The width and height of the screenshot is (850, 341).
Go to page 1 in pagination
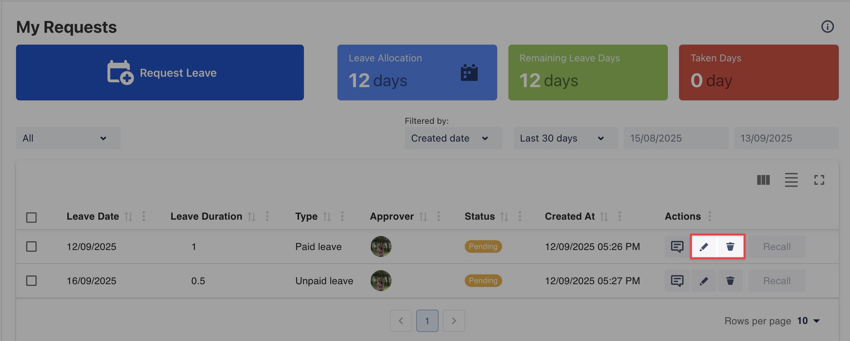coord(427,320)
